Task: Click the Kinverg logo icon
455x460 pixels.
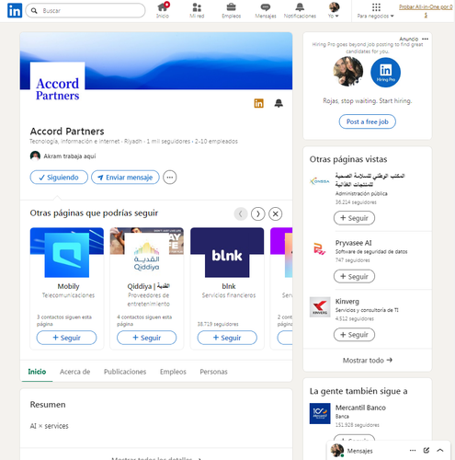Action: 320,307
